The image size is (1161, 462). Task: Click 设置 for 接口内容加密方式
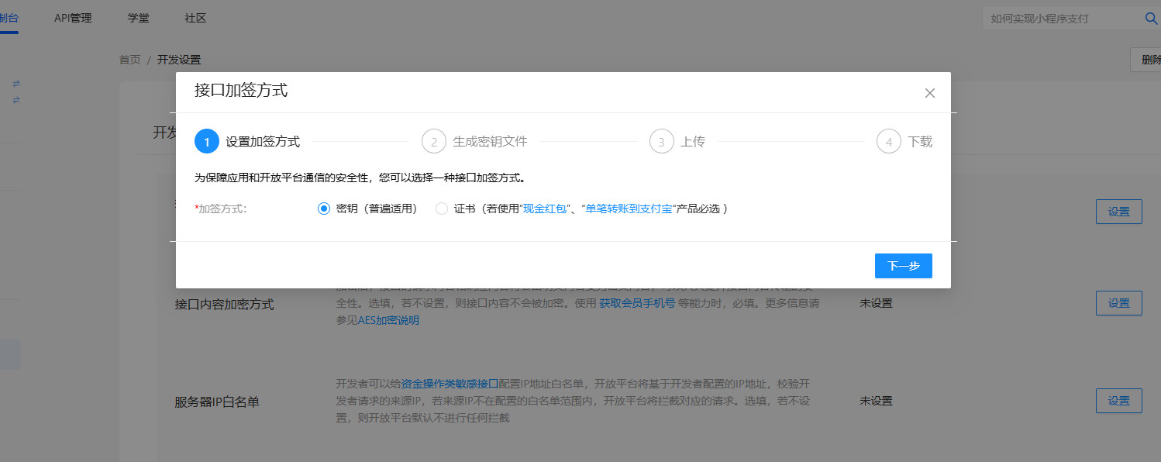click(1118, 303)
